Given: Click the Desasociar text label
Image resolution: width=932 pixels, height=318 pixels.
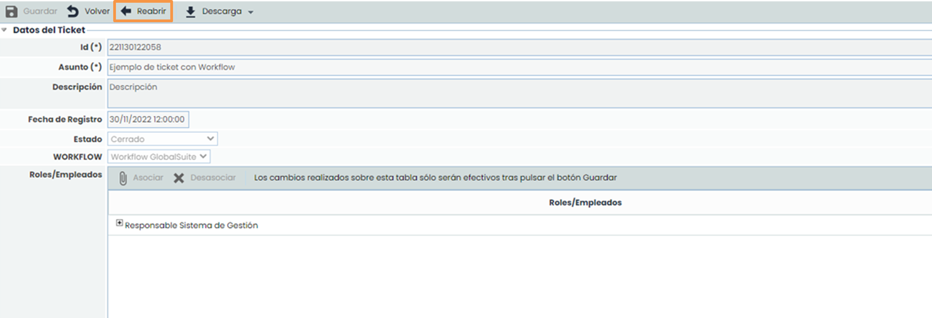Looking at the screenshot, I should (213, 178).
